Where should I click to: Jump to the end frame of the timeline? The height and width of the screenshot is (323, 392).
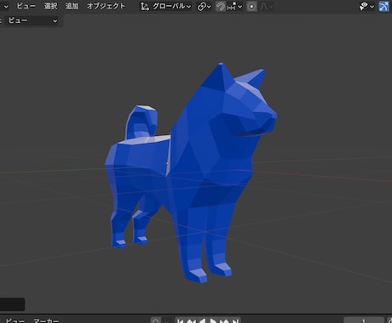pos(235,320)
